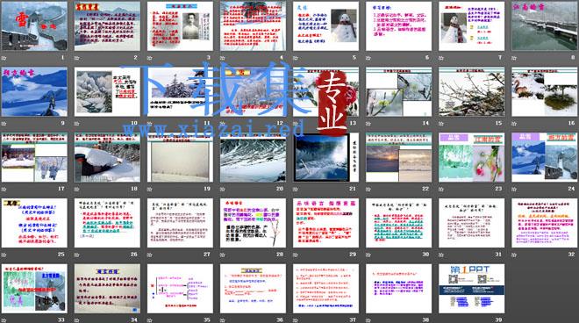
Task: Select slide 5 showing a snowman photo
Action: (325, 25)
